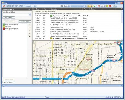Clear all stops with double-X icon
Viewport: 125px width, 100px height.
point(30,36)
